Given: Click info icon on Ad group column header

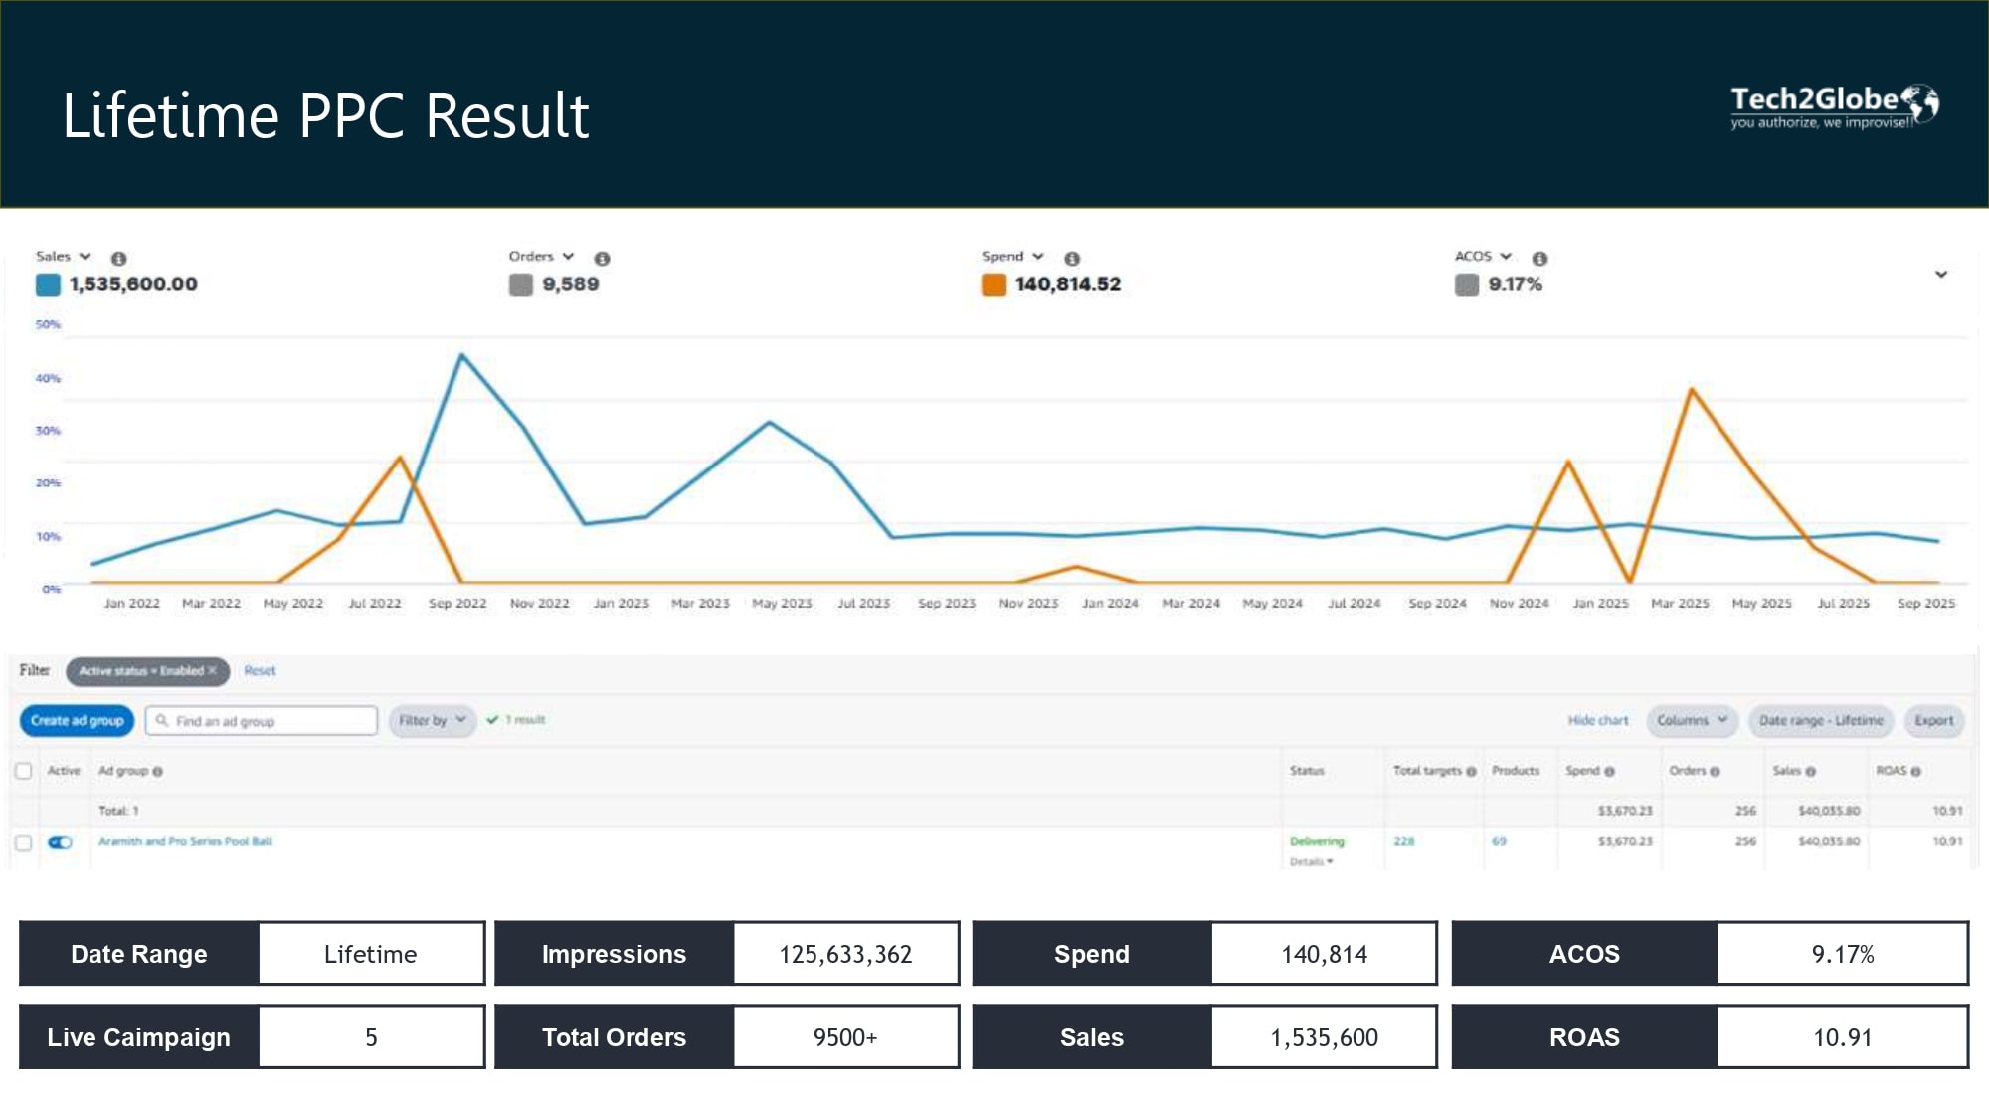Looking at the screenshot, I should click(x=158, y=771).
